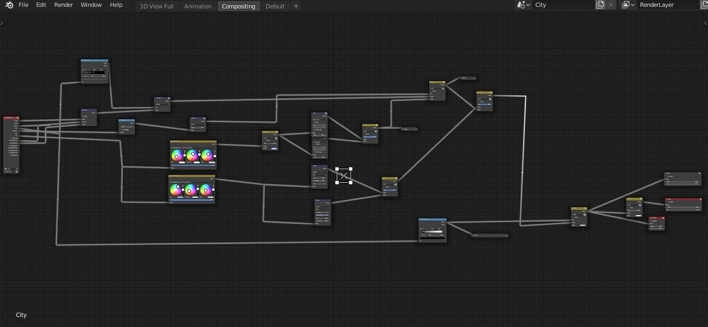
Task: Open the Edit menu
Action: (x=41, y=5)
